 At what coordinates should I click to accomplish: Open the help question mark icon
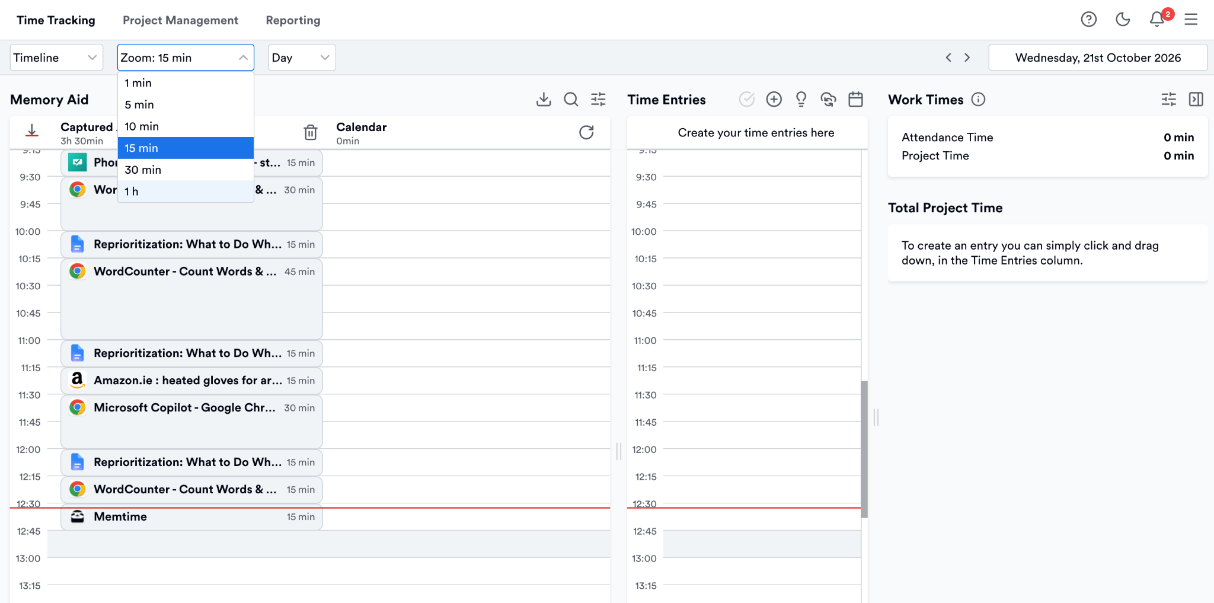1088,20
